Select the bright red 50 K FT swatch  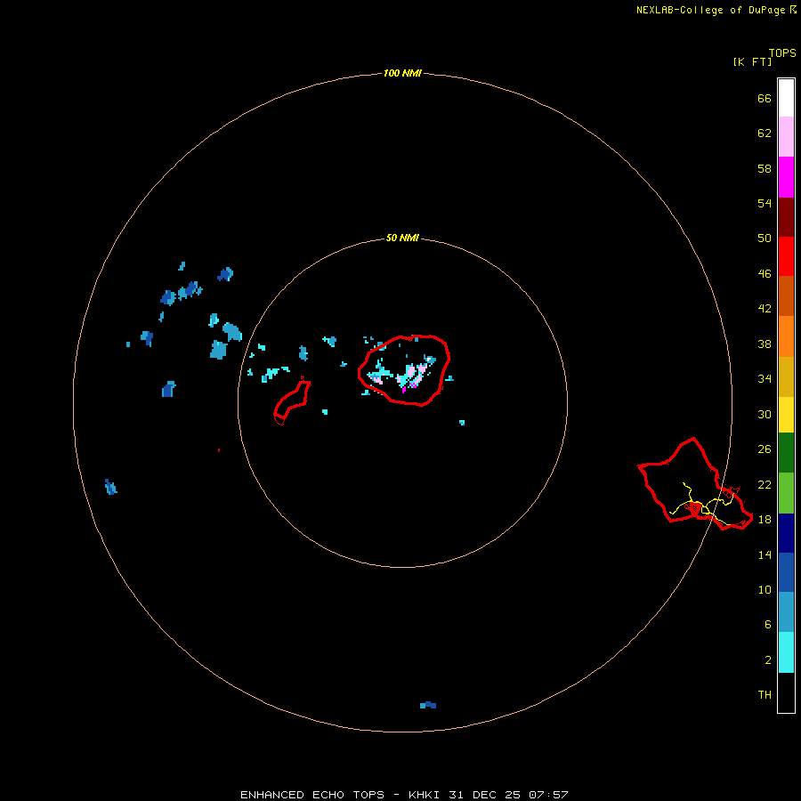pos(786,256)
